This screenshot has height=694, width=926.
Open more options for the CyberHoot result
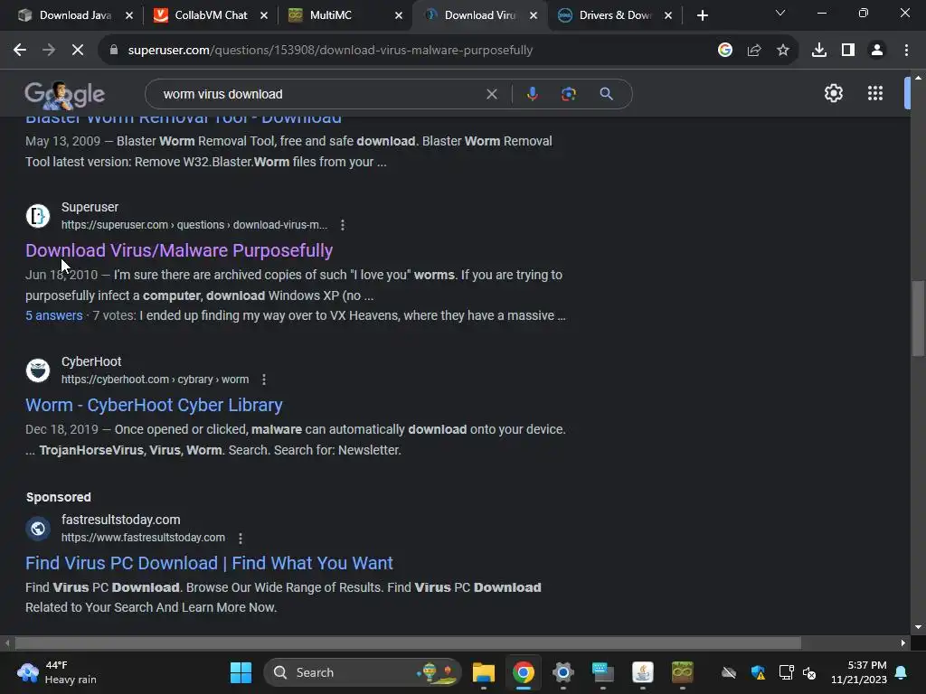coord(264,380)
